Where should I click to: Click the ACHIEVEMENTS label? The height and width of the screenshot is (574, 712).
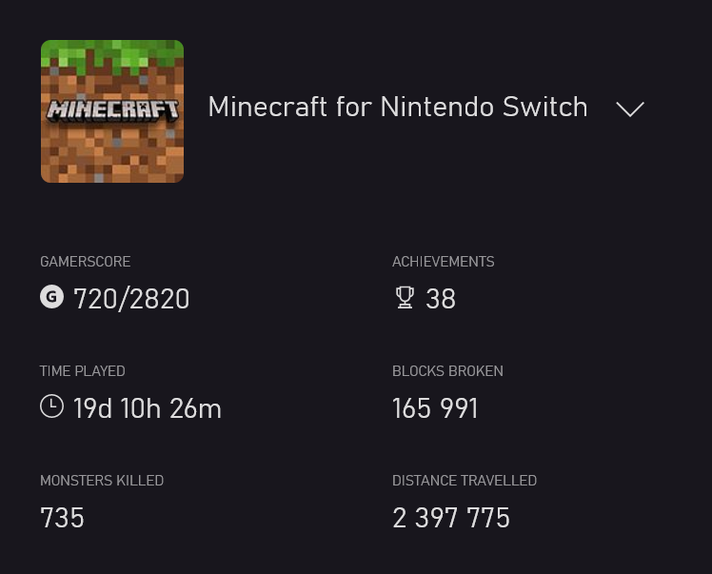click(x=444, y=262)
